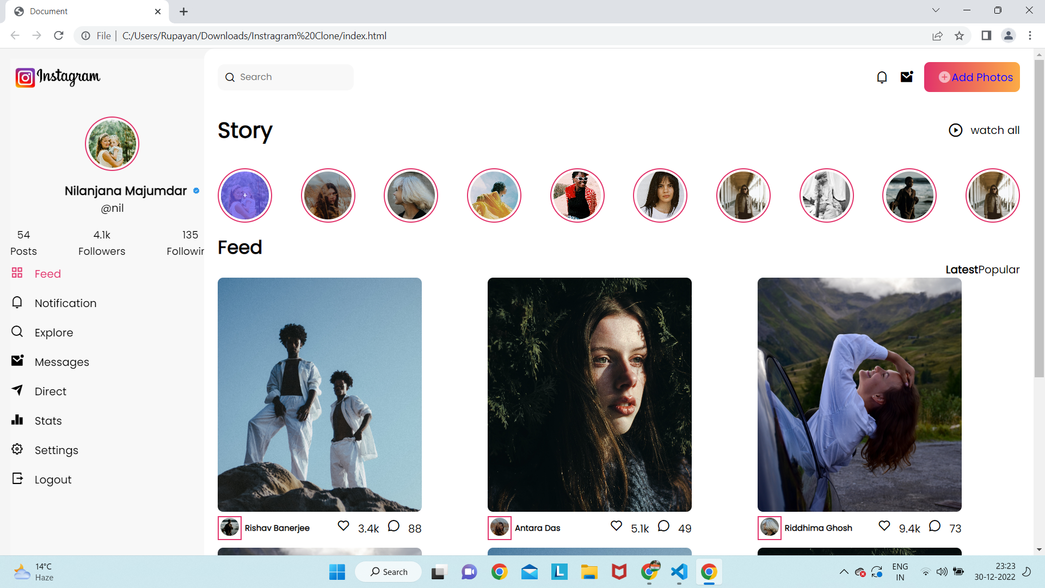Select the Explore icon in the sidebar
This screenshot has height=588, width=1045.
17,332
